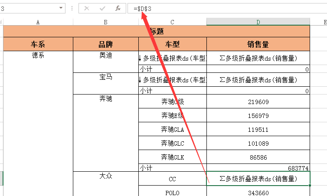Viewport: 327px width, 196px height.
Task: Select column D header
Action: [x=258, y=22]
